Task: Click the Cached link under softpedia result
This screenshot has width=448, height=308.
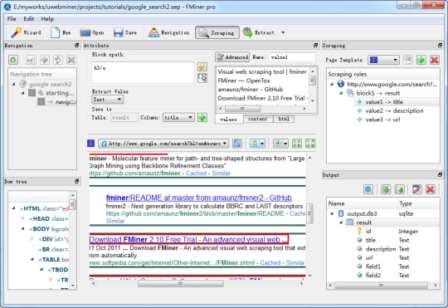Action: tap(270, 262)
